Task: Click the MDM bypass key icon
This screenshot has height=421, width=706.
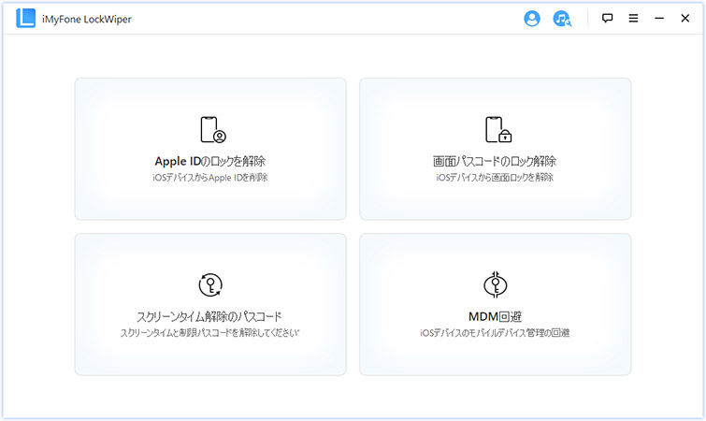Action: (496, 284)
